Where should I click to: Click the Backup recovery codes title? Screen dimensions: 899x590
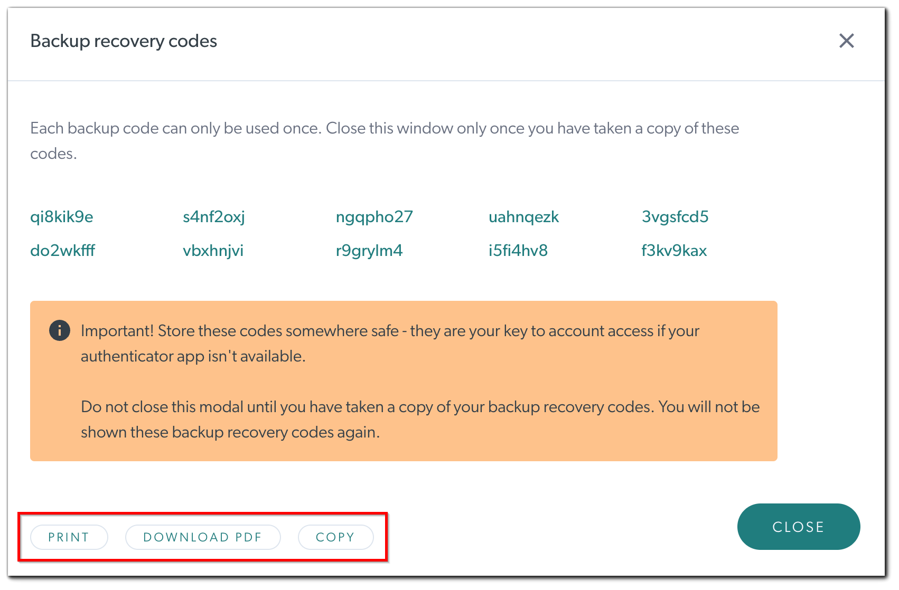[124, 41]
